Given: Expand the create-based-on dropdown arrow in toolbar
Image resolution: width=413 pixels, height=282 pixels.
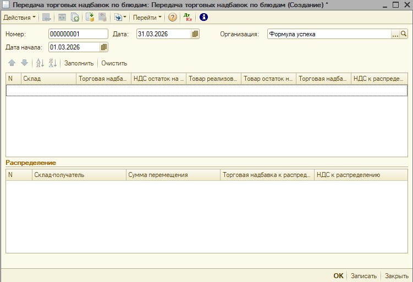Looking at the screenshot, I should point(125,17).
